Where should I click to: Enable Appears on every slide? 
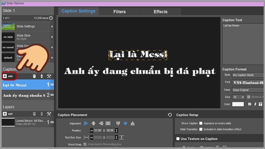pos(201,123)
